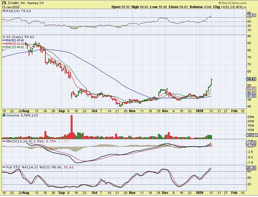258x197 pixels.
Task: Click the 25M volume axis label
Action: (250, 117)
